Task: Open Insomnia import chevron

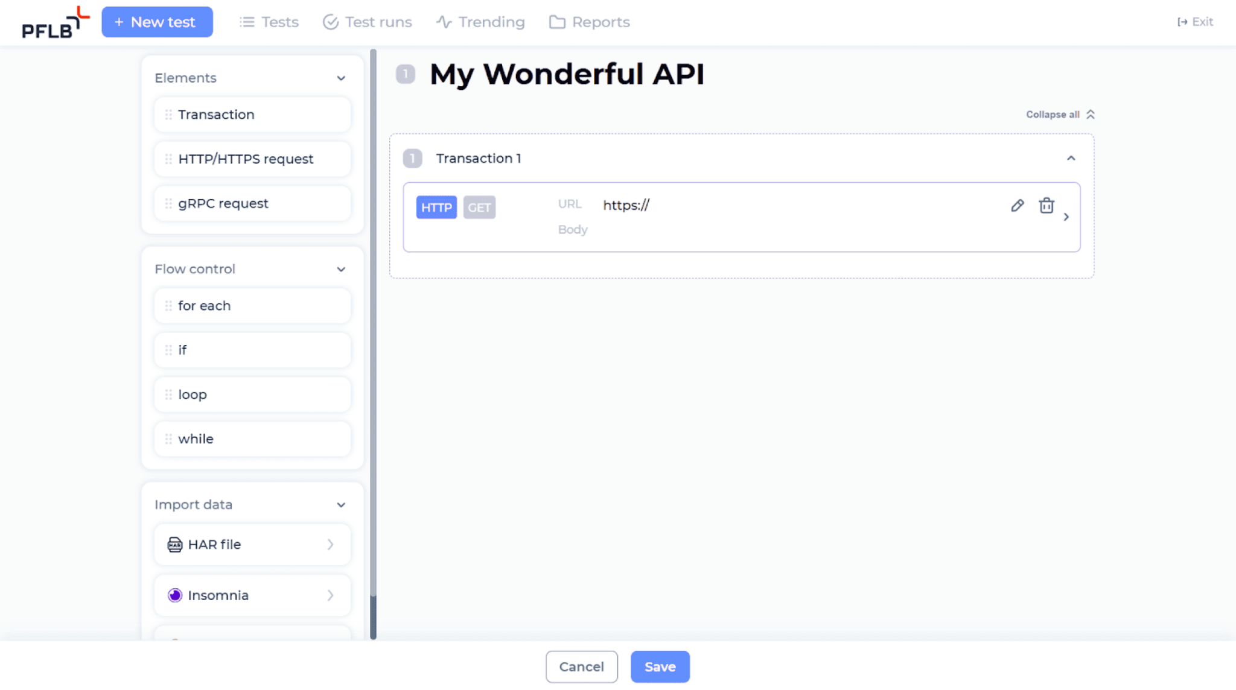Action: point(331,595)
